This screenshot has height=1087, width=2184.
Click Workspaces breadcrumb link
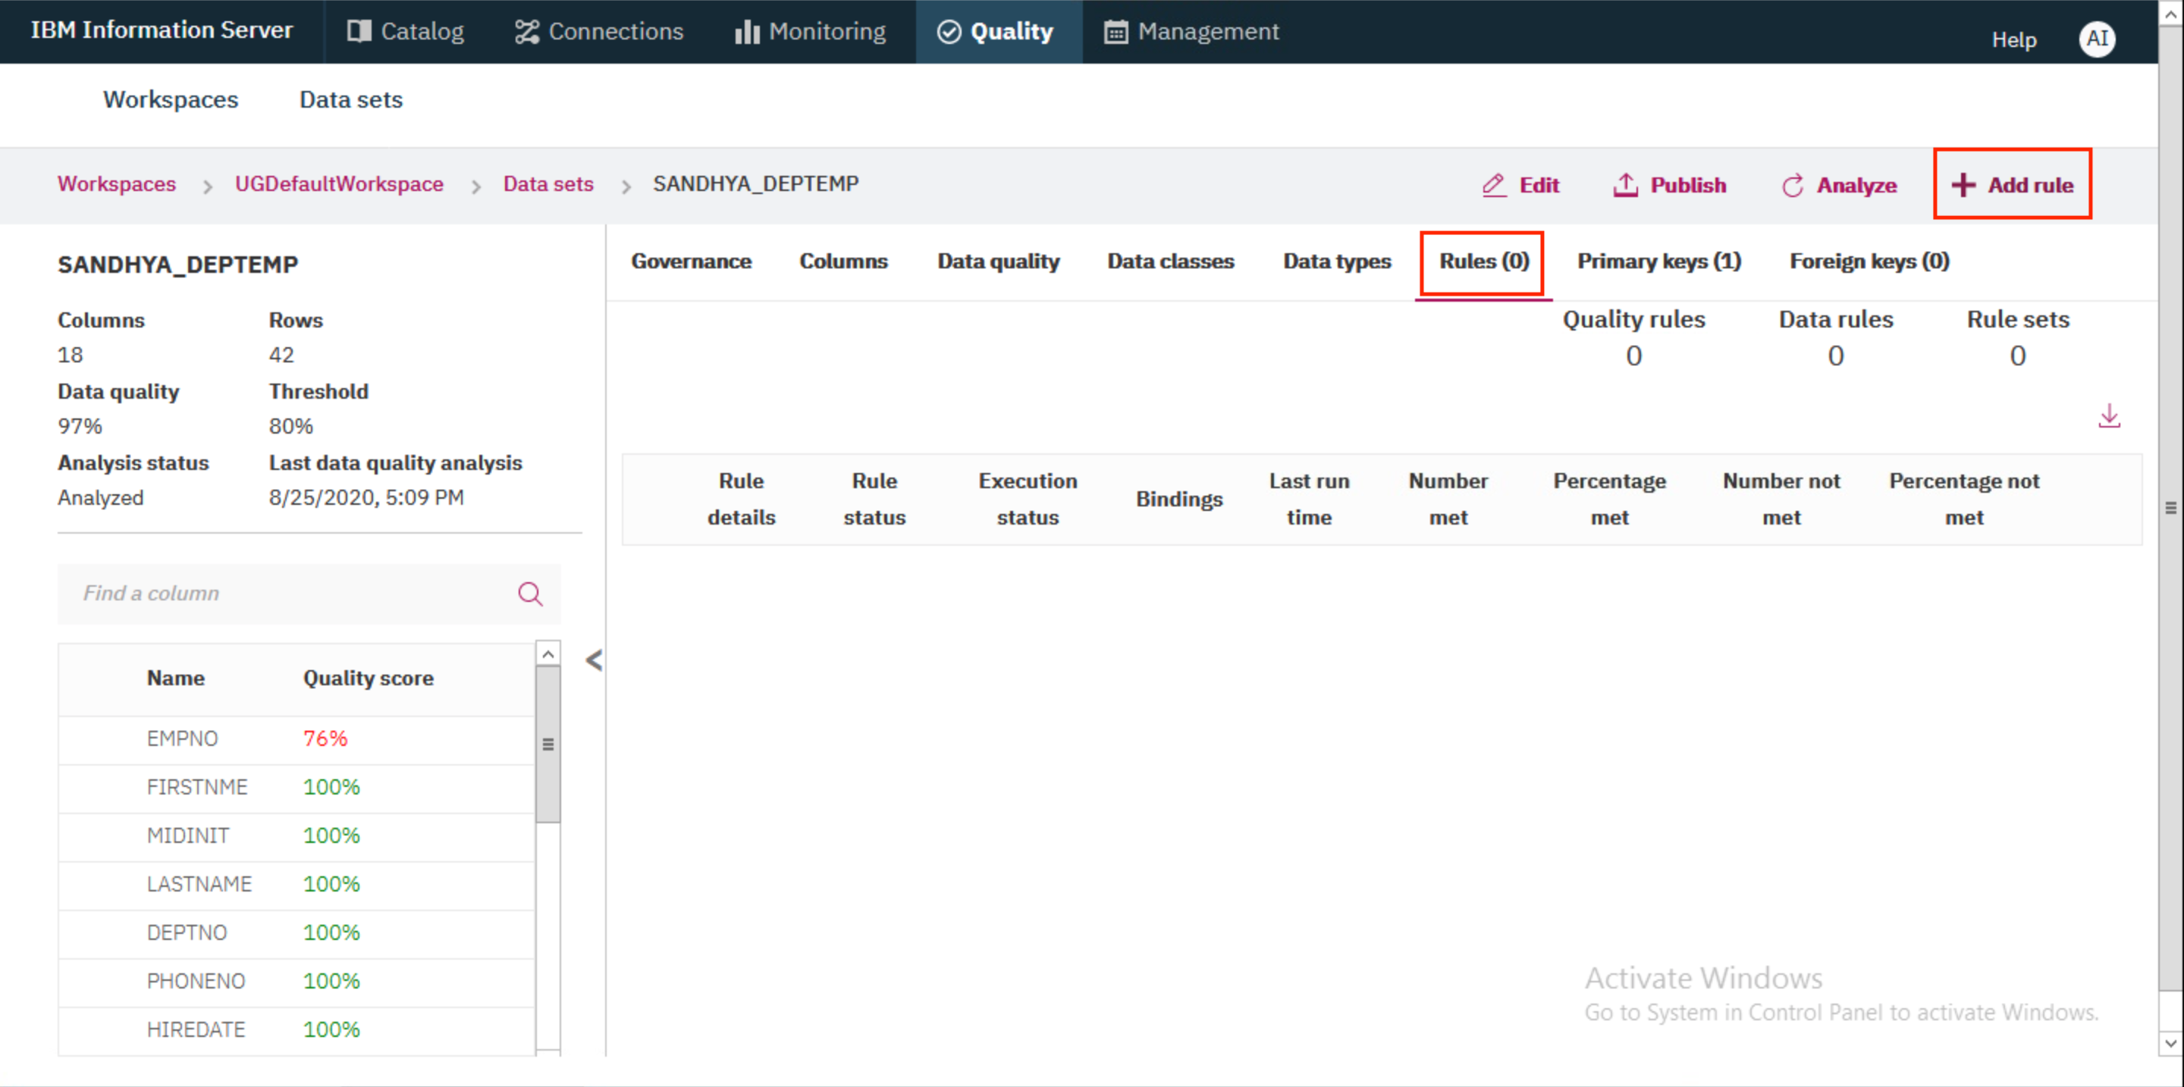(117, 184)
